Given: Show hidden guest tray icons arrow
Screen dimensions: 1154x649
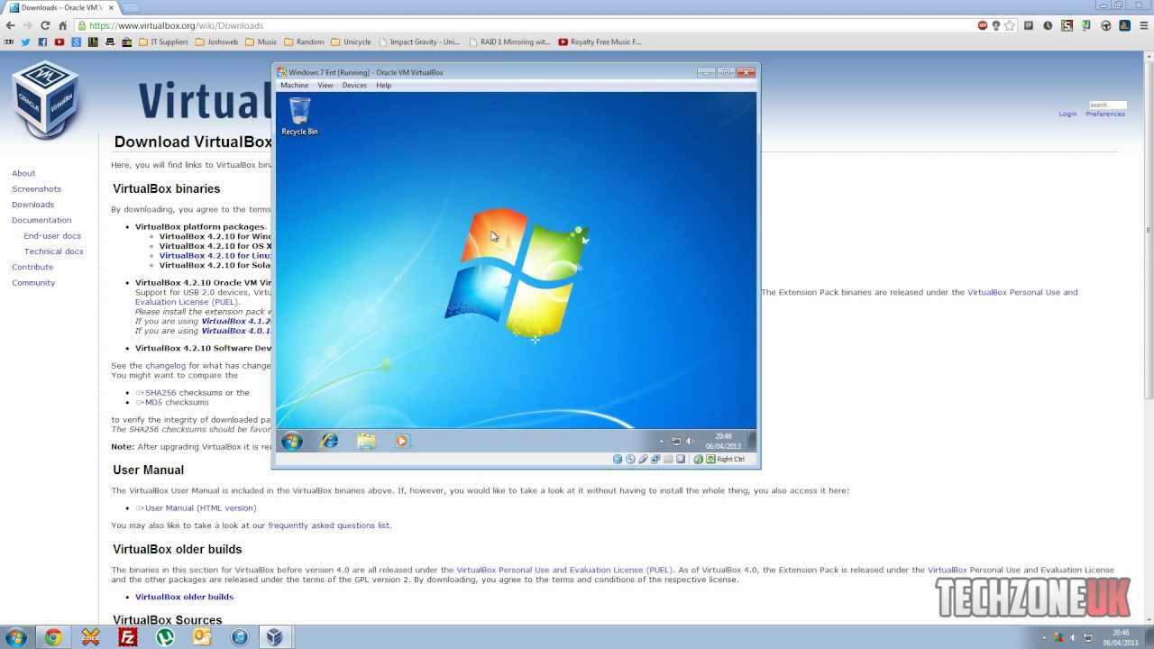Looking at the screenshot, I should (x=662, y=442).
